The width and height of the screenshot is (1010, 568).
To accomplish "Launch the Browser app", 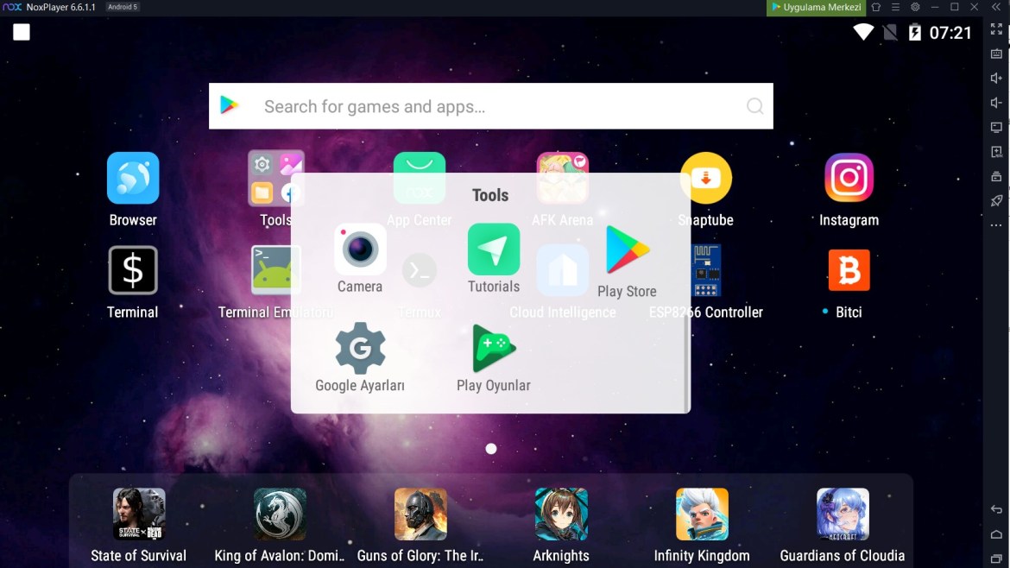I will (133, 178).
